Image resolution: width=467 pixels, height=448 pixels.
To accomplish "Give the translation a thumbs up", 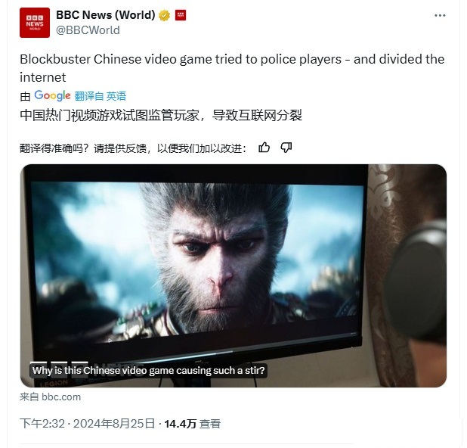I will [x=264, y=148].
